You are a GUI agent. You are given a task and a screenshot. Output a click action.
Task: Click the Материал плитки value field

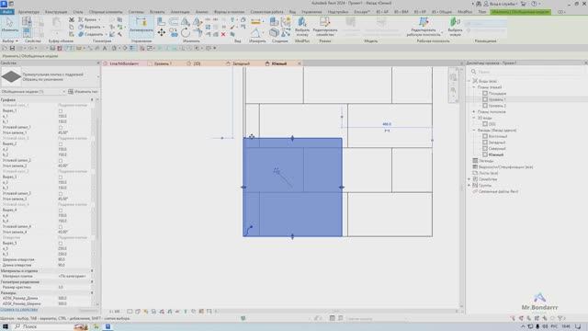point(73,276)
